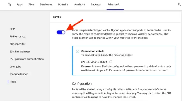This screenshot has width=182, height=101.
Task: Click the Configuration section heading
Action: pos(82,83)
